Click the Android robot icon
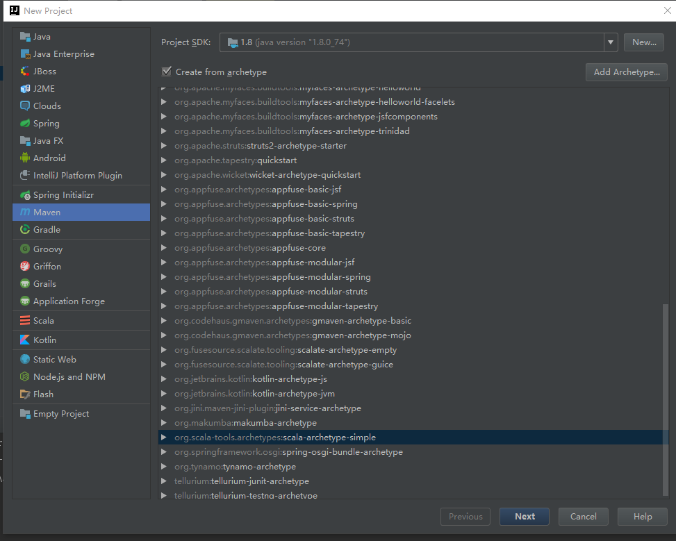676x541 pixels. point(25,158)
